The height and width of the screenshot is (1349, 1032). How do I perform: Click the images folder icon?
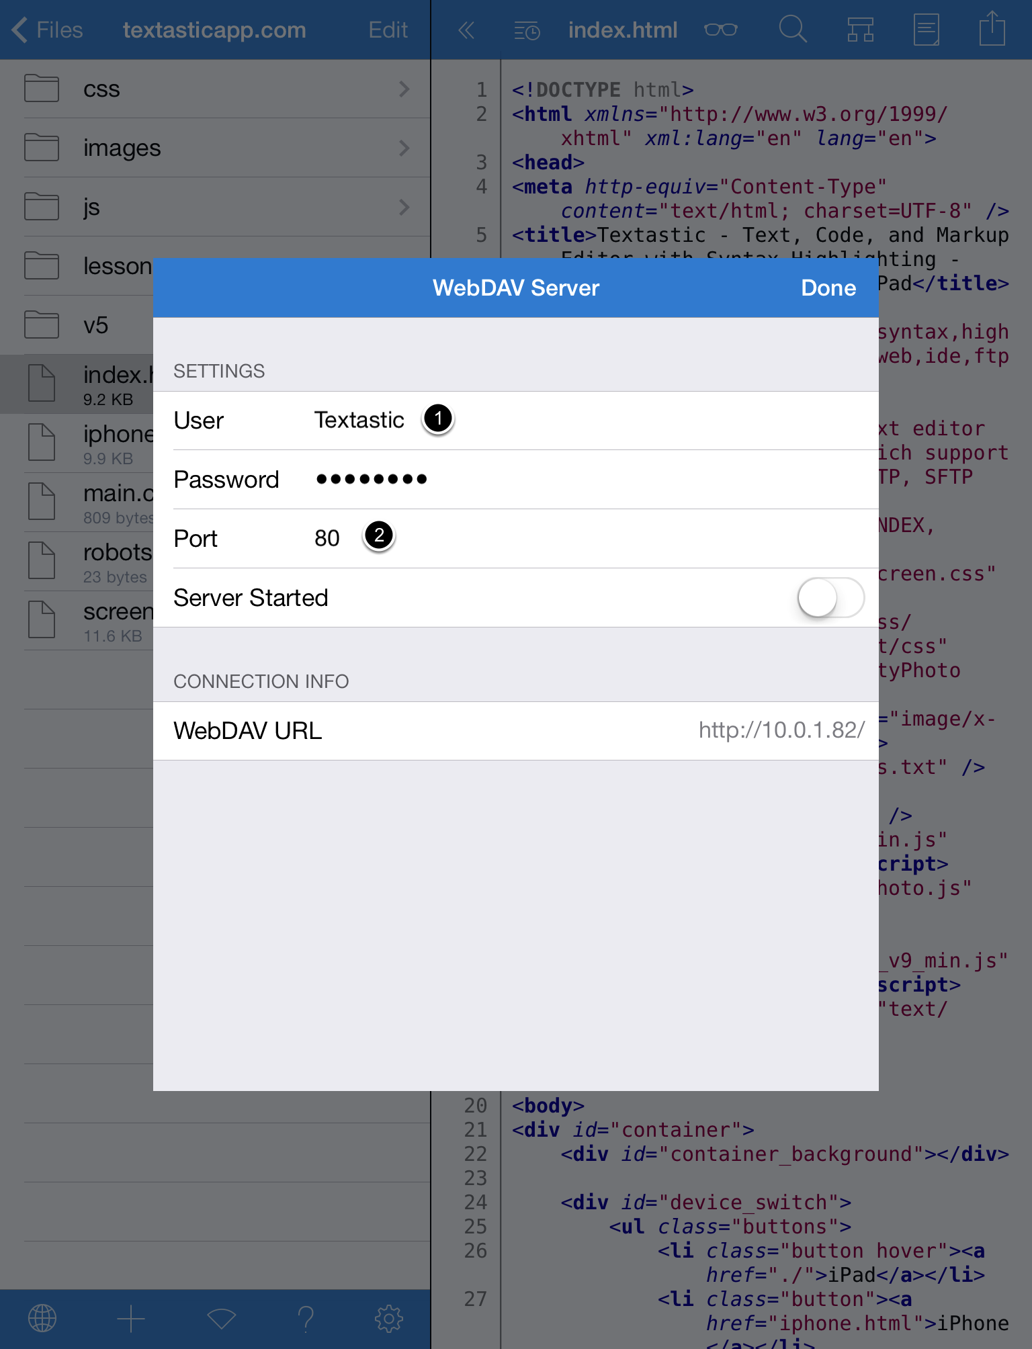coord(42,147)
